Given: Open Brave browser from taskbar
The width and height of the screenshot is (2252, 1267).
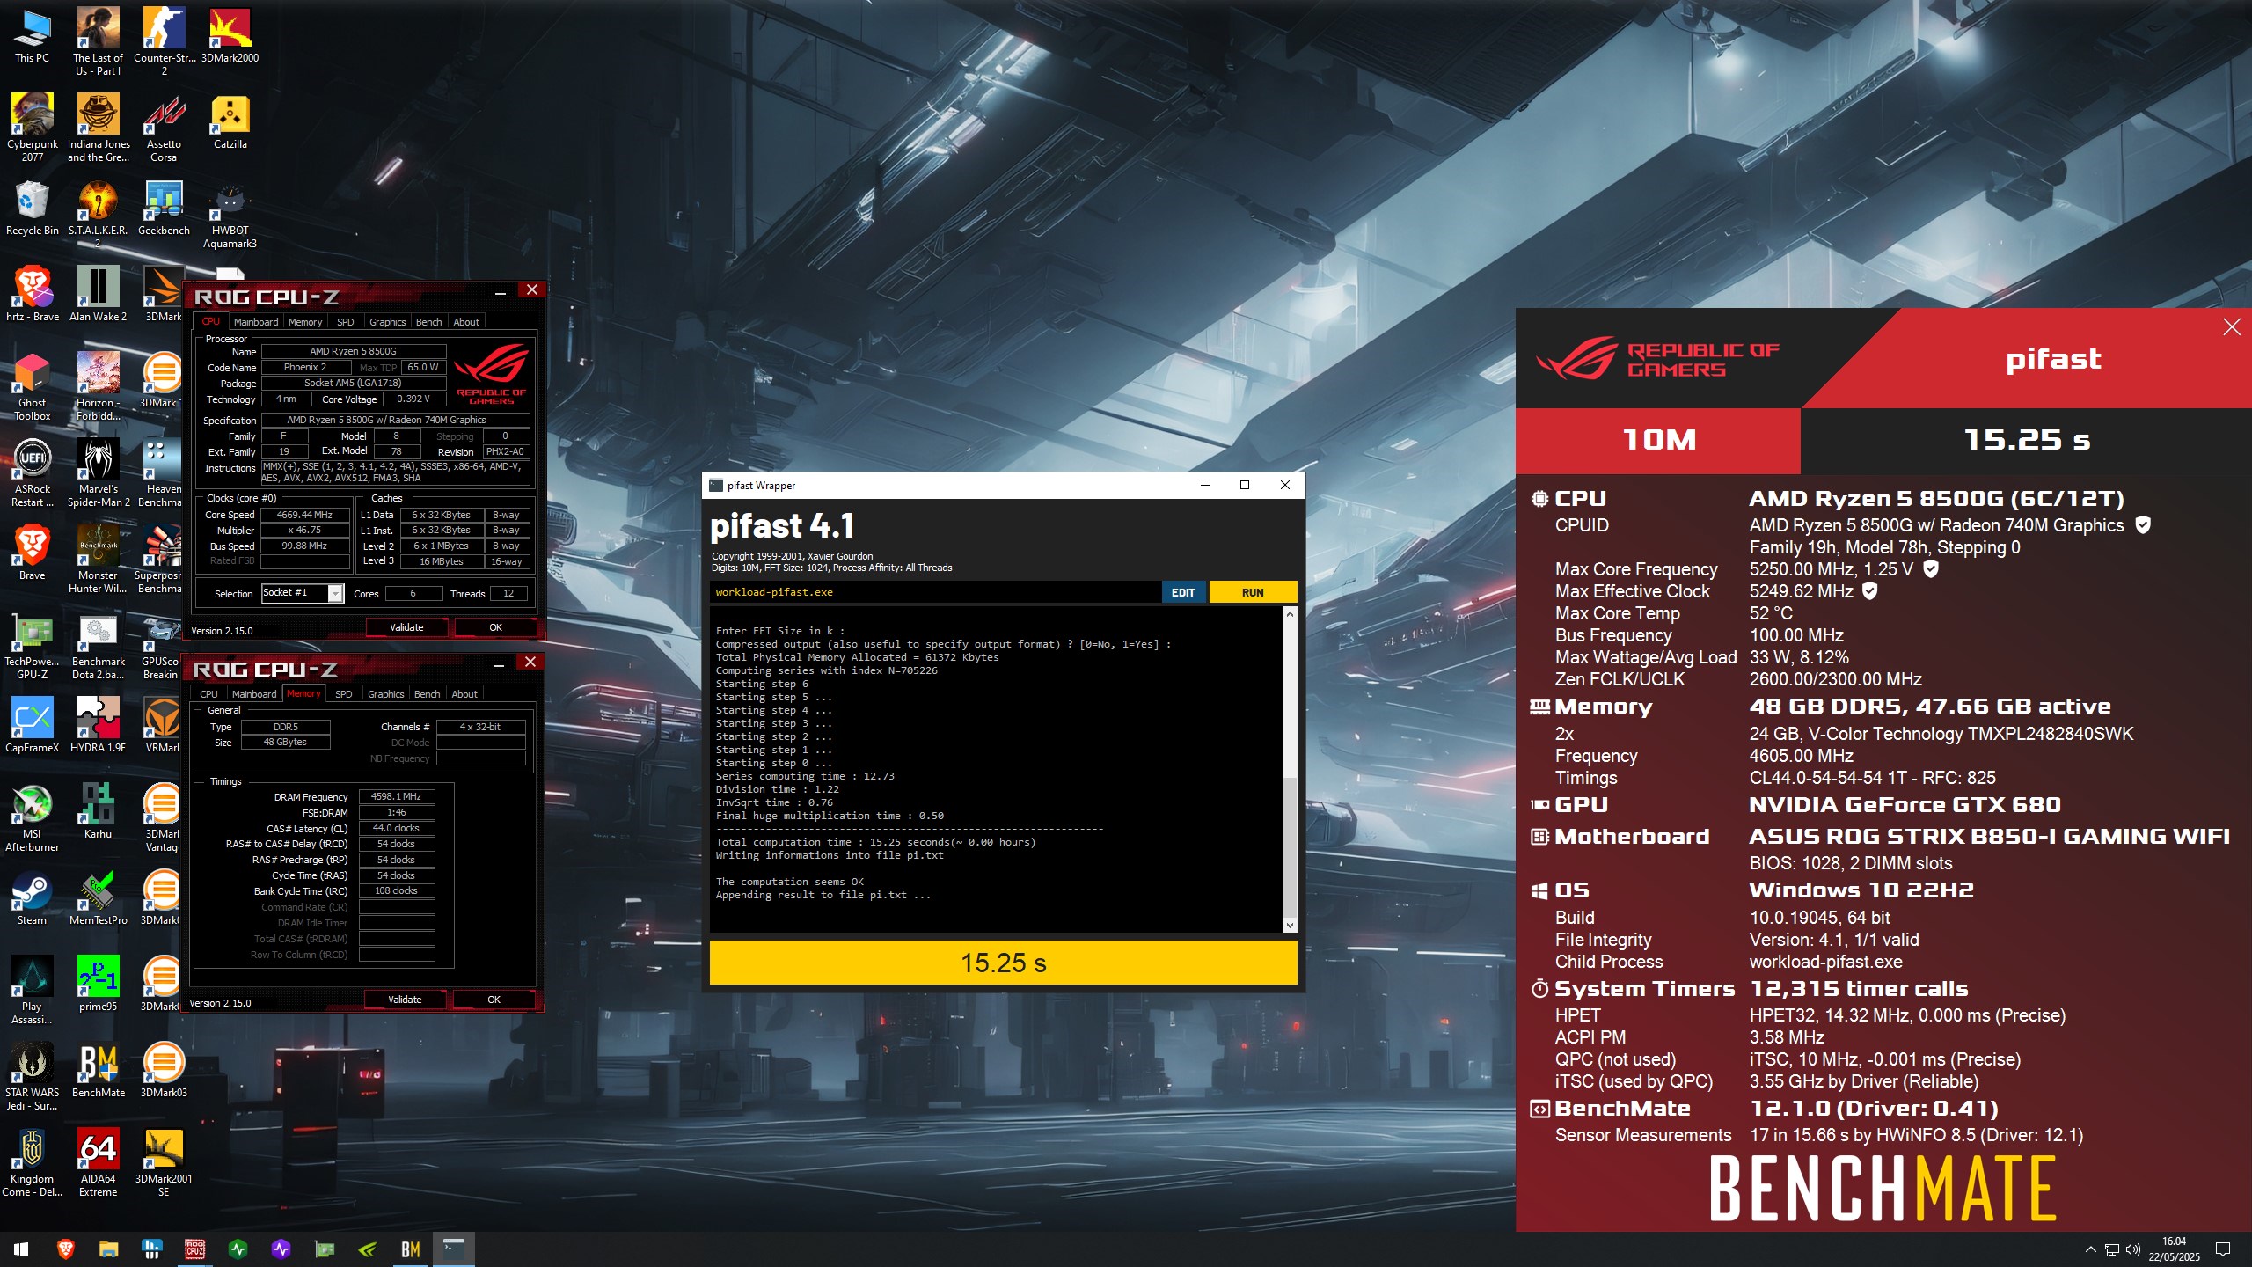Looking at the screenshot, I should click(x=65, y=1249).
